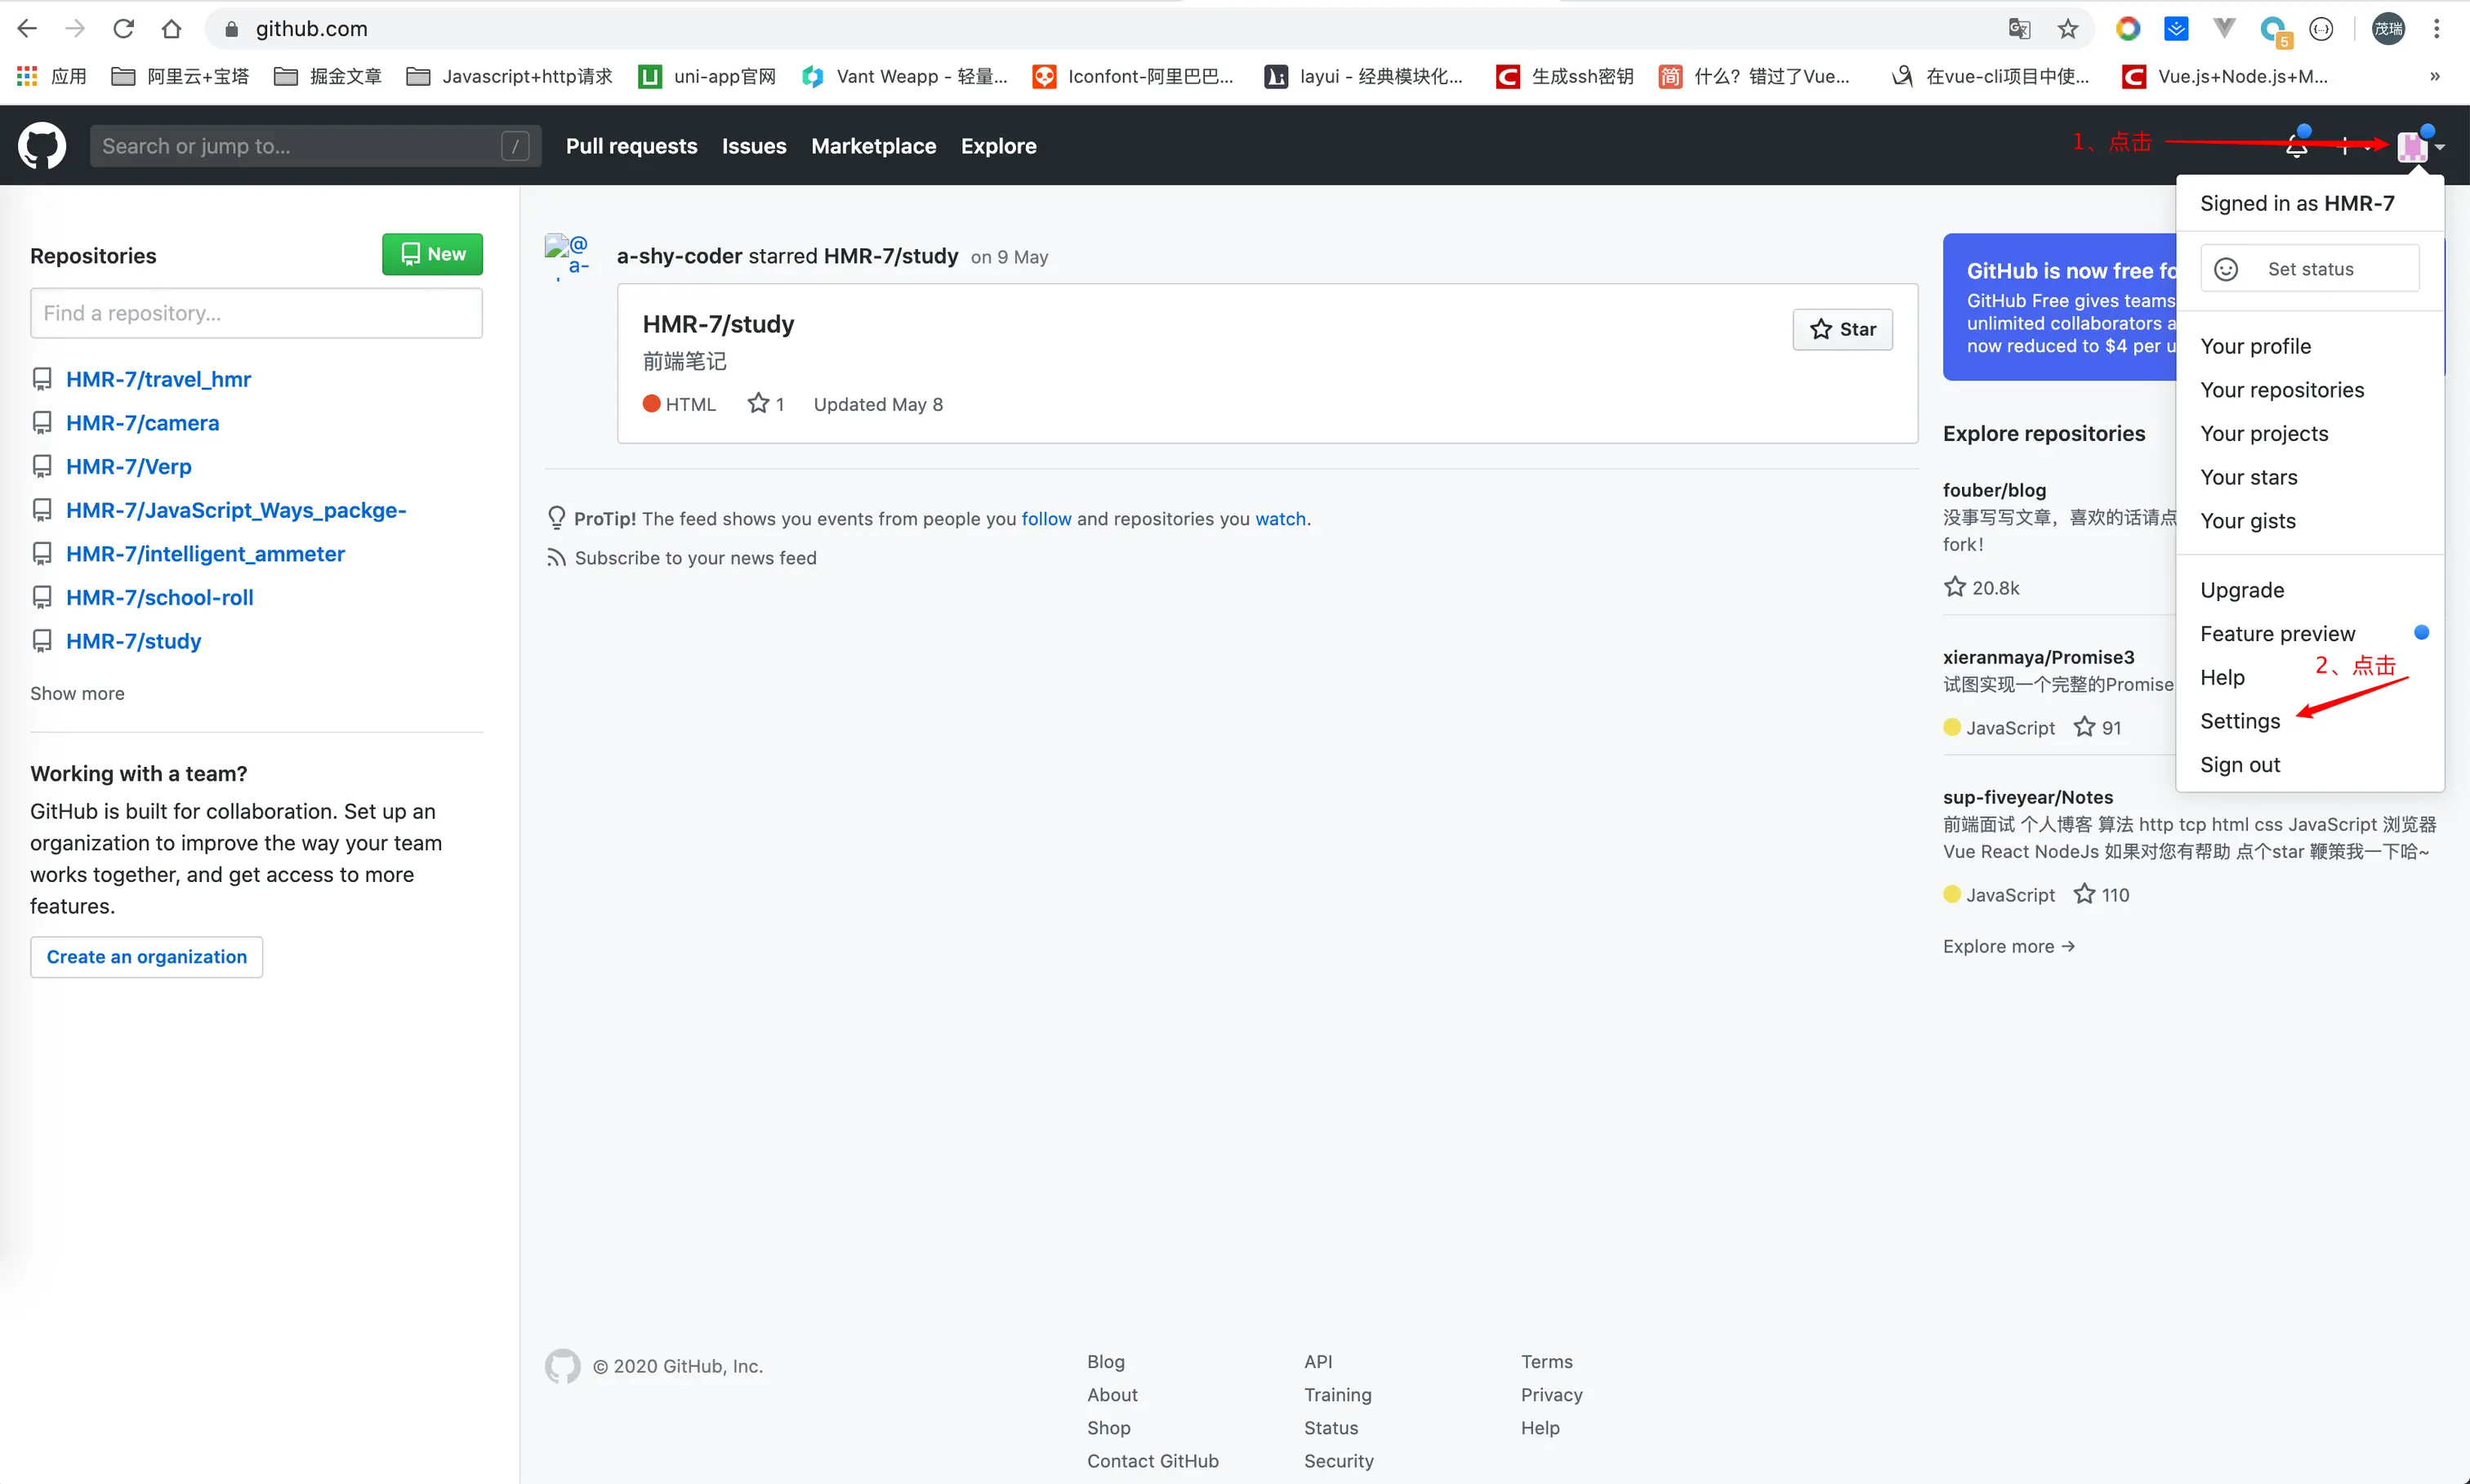Star the HMR-7/study repository
Viewport: 2470px width, 1484px height.
pyautogui.click(x=1842, y=329)
